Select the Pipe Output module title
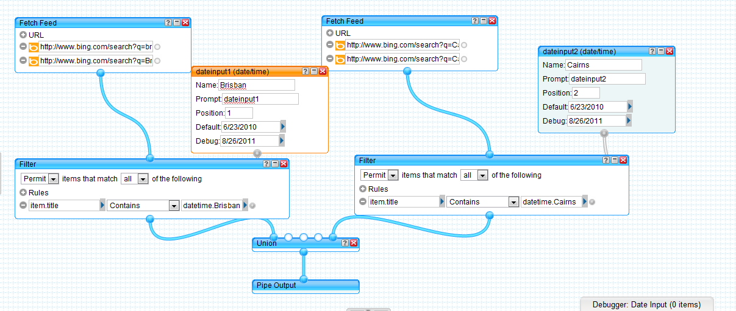Screen dimensions: 736x311 276,285
